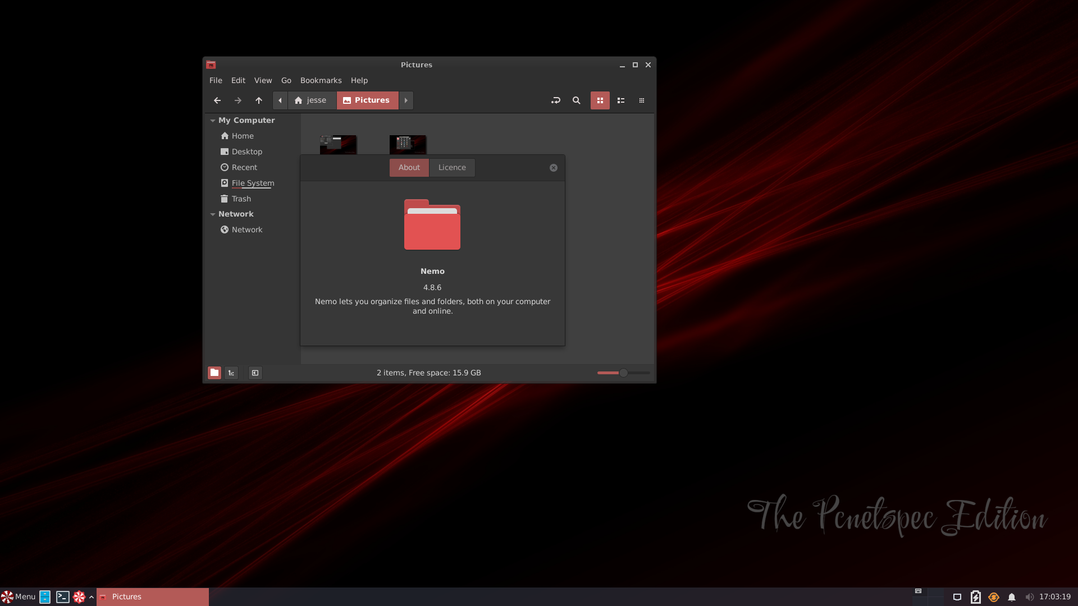1078x606 pixels.
Task: Launch the terminal from the panel
Action: coord(62,597)
